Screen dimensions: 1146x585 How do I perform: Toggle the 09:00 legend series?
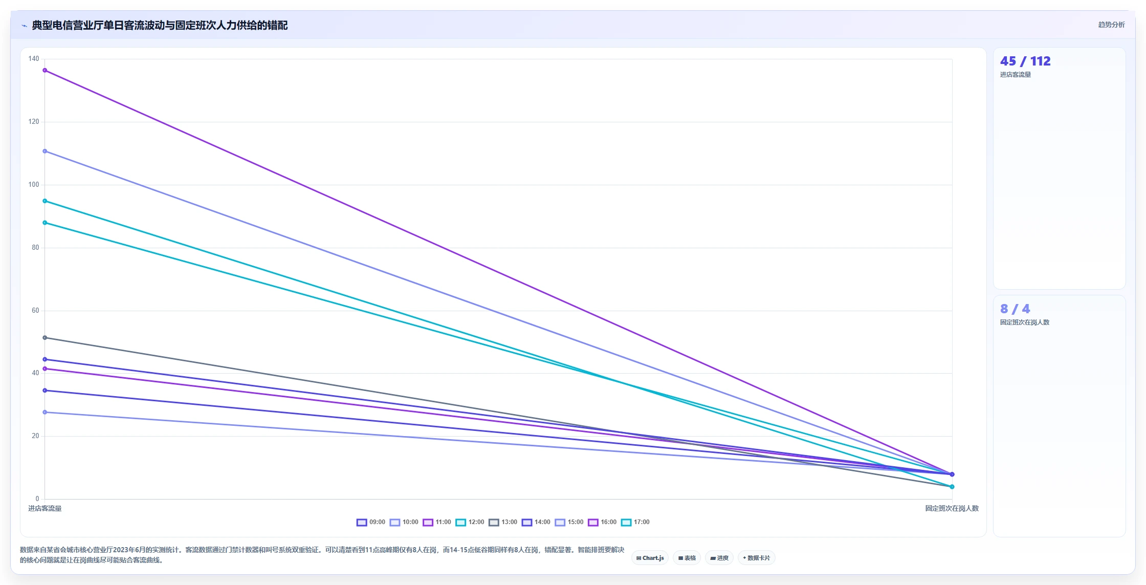click(x=371, y=522)
